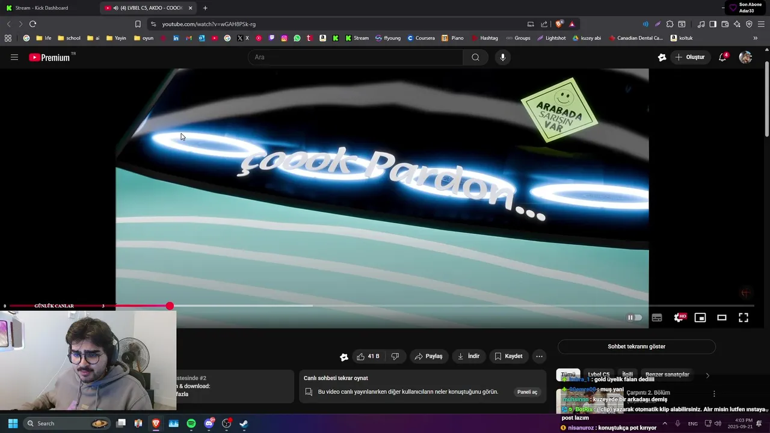Like the video with 41 B button

(368, 356)
